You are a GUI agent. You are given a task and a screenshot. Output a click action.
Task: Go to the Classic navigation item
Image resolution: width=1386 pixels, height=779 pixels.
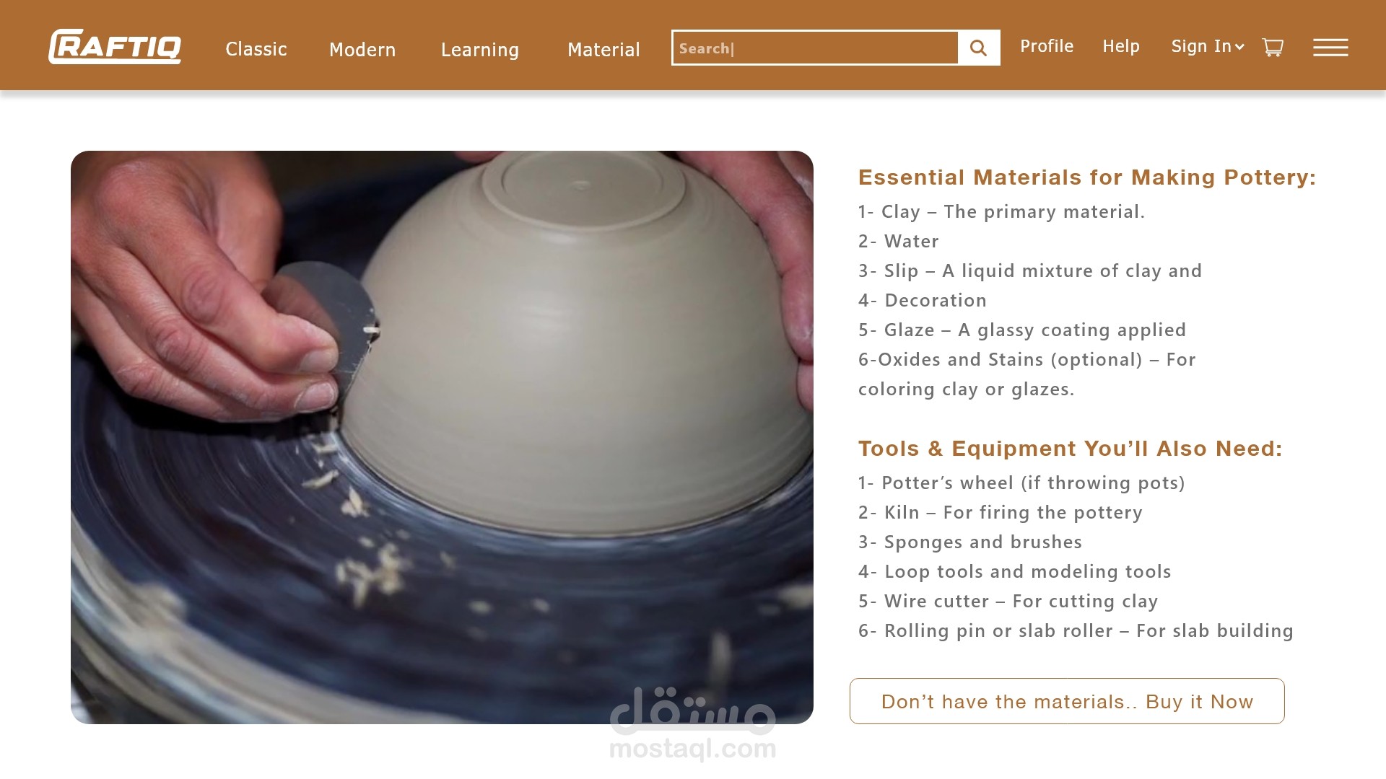(256, 49)
